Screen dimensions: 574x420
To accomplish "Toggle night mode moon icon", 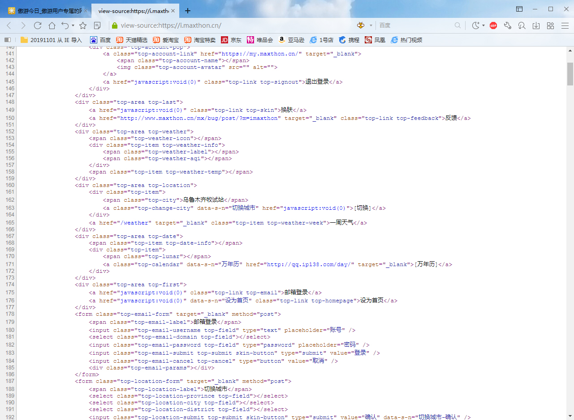I will coord(476,25).
